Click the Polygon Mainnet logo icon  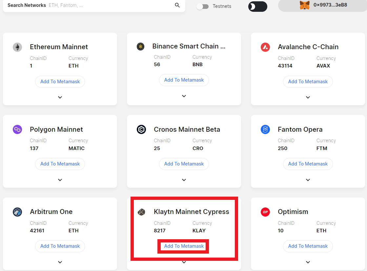17,129
